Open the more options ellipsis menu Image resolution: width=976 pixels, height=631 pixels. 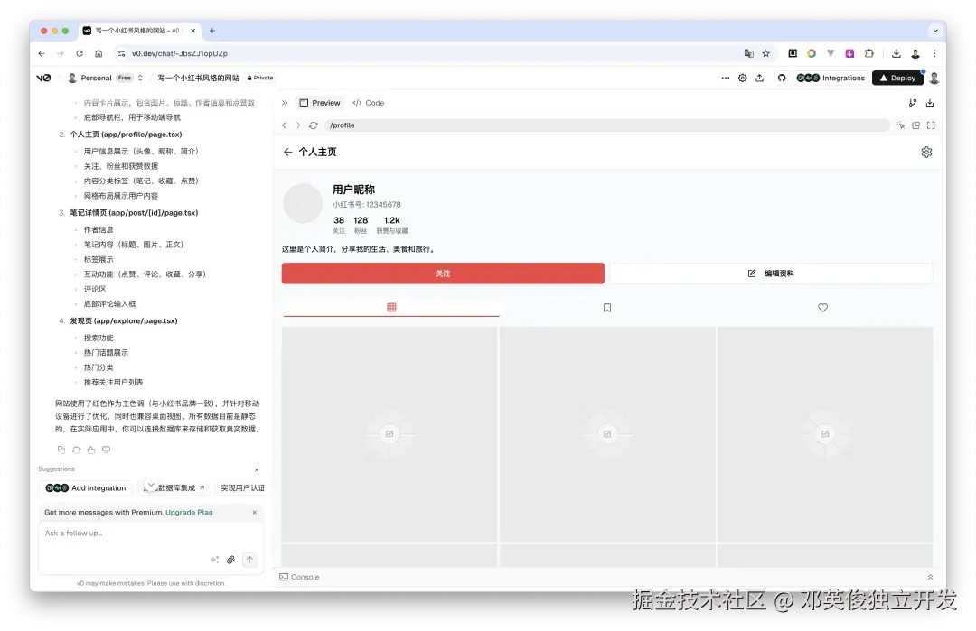(726, 78)
